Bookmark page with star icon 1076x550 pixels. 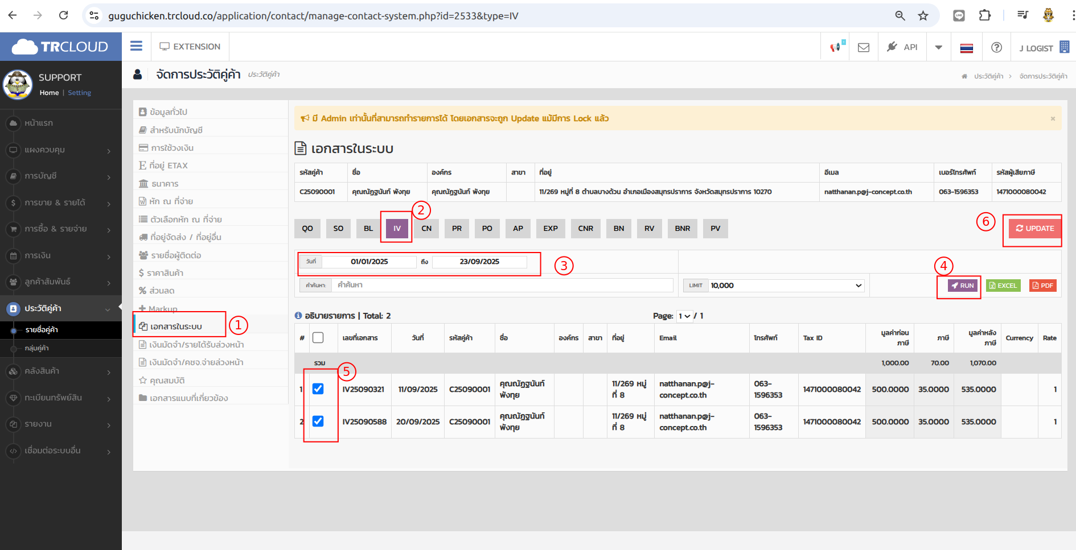coord(923,16)
